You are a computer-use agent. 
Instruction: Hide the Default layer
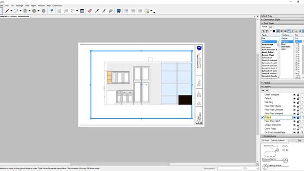tap(294, 98)
